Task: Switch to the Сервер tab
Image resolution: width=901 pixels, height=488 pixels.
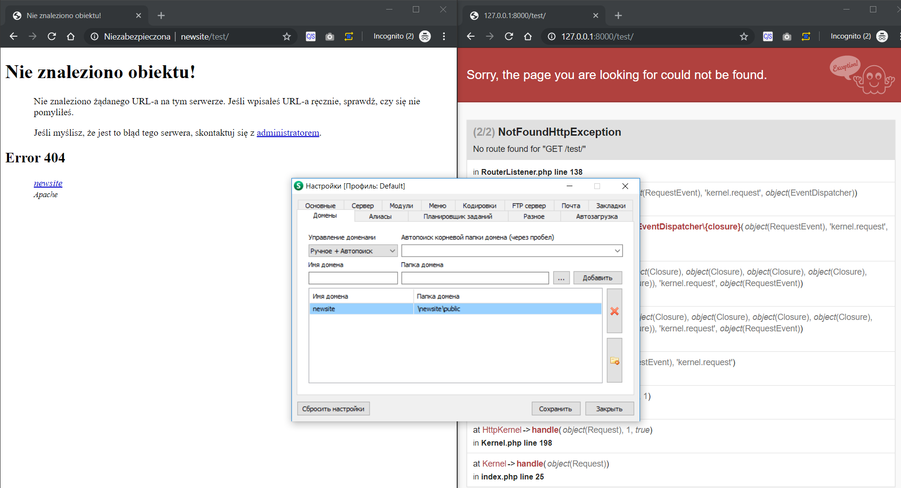Action: [x=362, y=206]
